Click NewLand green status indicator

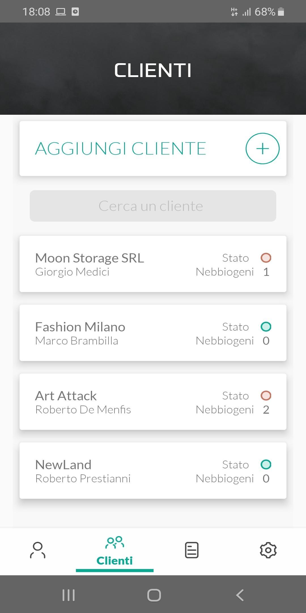[266, 465]
